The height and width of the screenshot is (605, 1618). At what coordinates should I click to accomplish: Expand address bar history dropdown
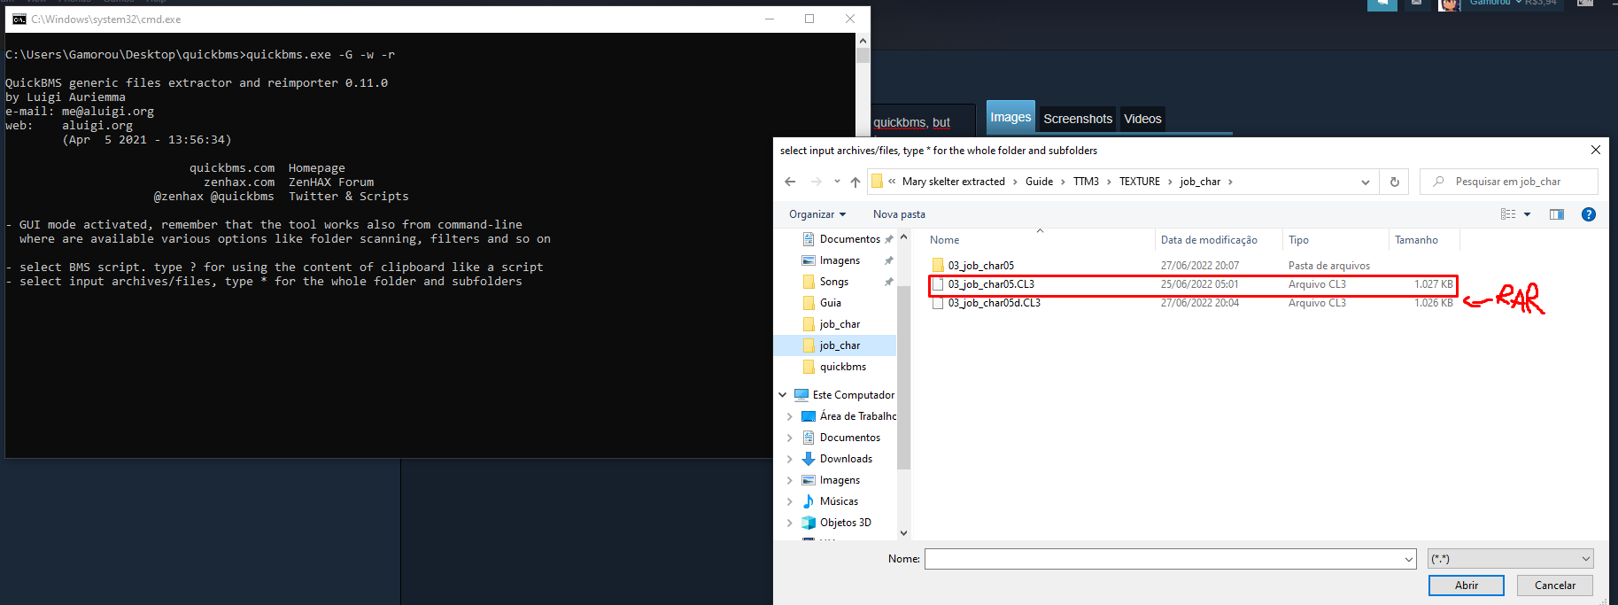pos(1365,182)
